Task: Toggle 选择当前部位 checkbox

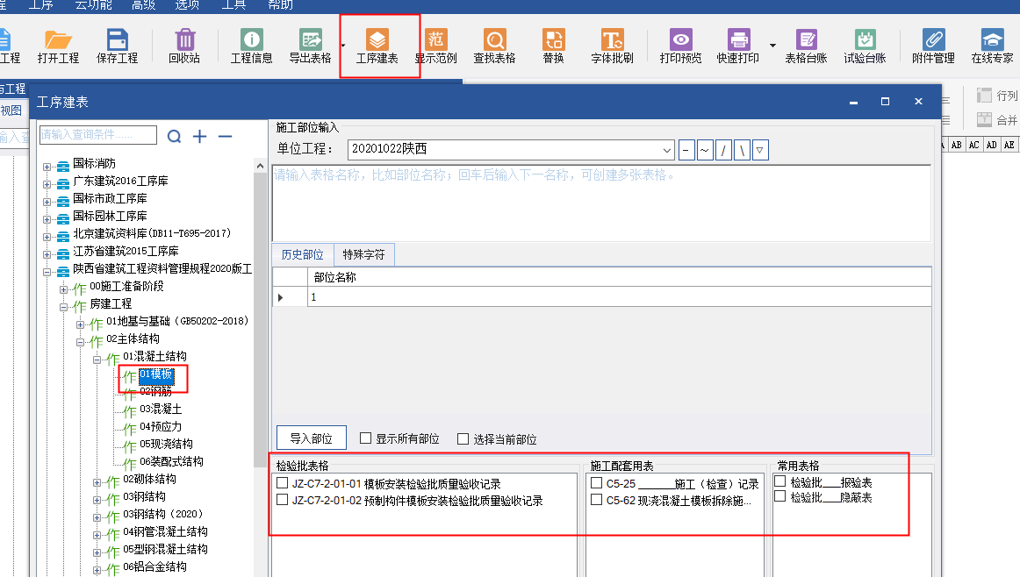Action: click(463, 438)
